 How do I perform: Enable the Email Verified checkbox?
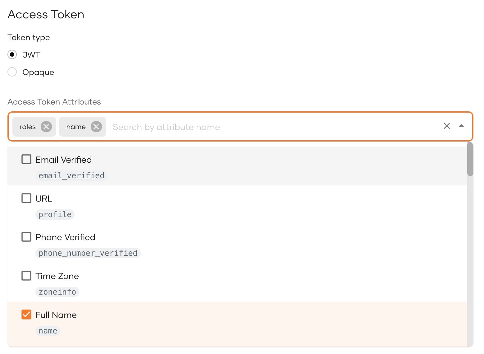click(26, 159)
